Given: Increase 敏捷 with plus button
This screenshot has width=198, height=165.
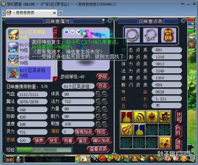Looking at the screenshot, I should tap(98, 124).
